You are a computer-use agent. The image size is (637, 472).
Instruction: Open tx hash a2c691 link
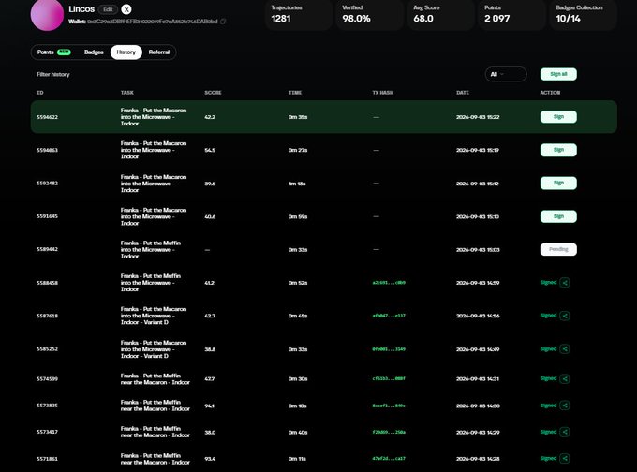pyautogui.click(x=389, y=283)
